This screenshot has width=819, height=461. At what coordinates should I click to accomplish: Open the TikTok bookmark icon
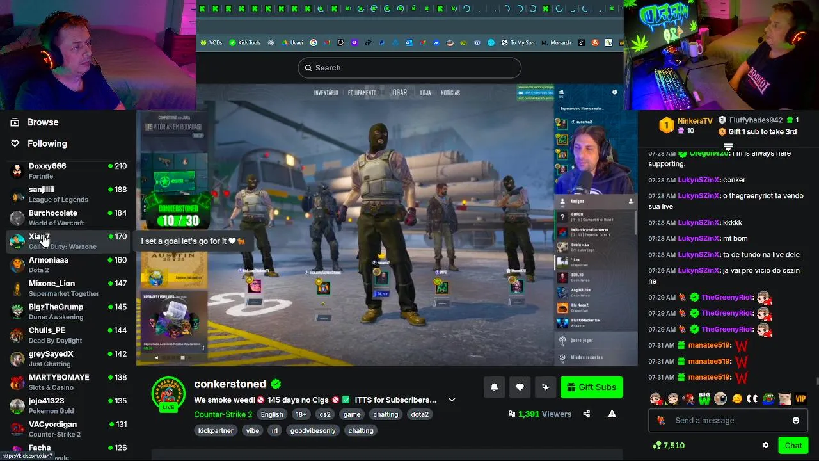click(582, 43)
